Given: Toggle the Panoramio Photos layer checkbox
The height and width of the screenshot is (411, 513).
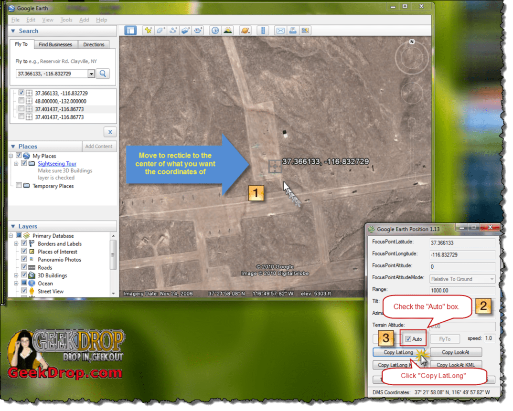Looking at the screenshot, I should coord(24,259).
